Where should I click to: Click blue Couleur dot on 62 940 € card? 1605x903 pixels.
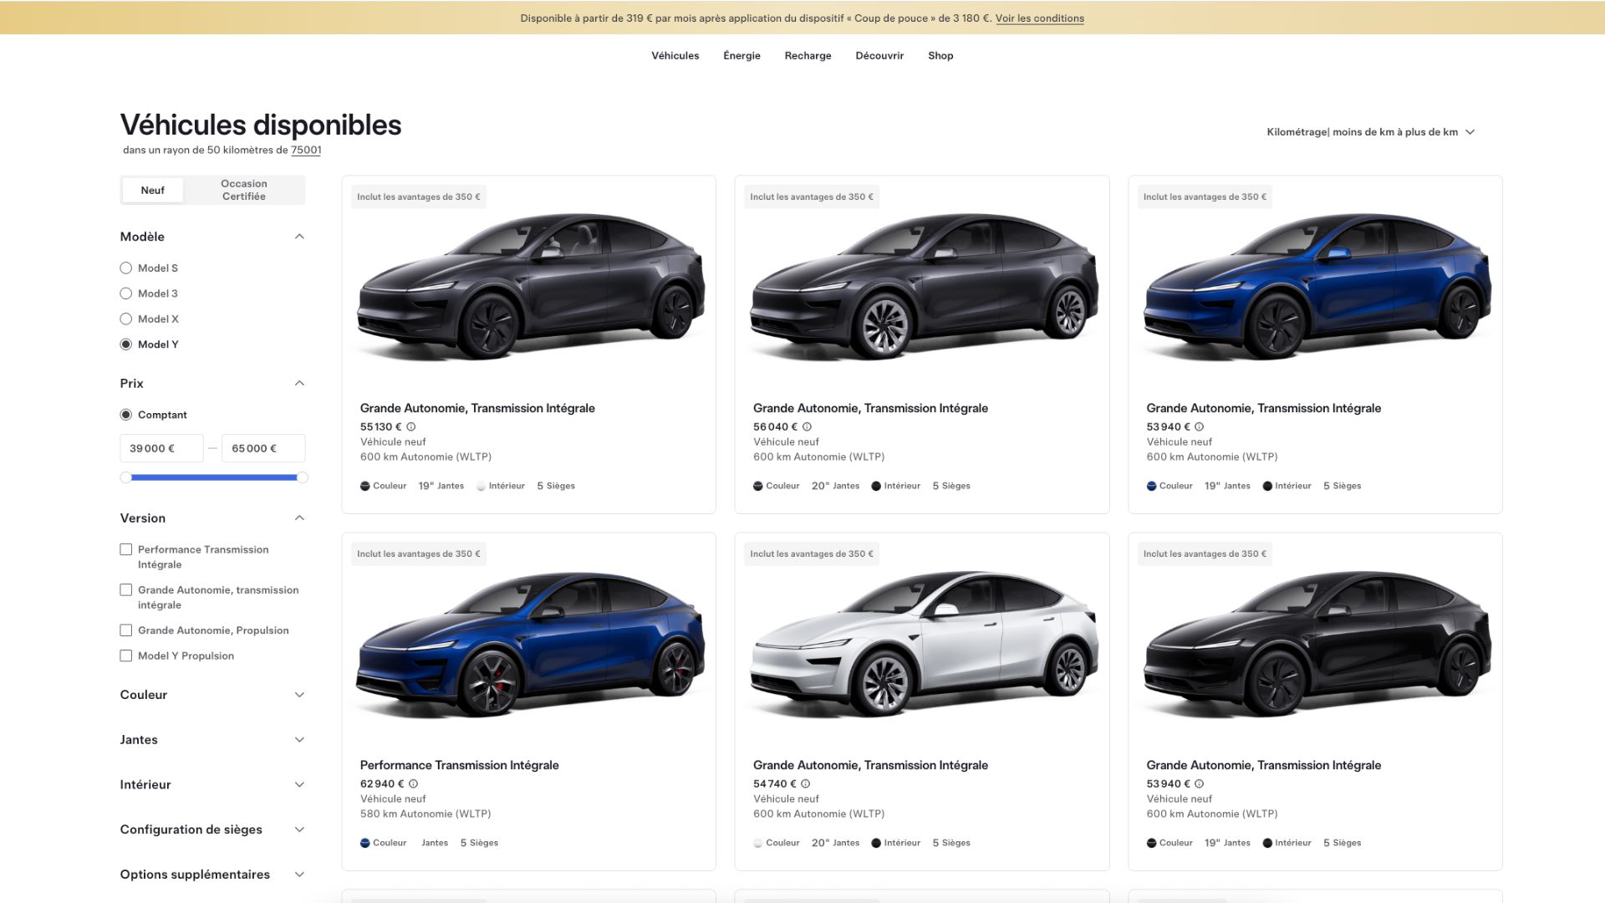[x=364, y=843]
